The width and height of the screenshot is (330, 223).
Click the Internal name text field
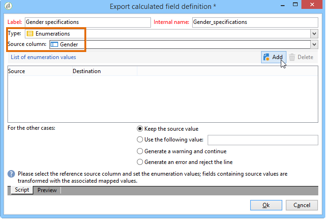tap(255, 22)
